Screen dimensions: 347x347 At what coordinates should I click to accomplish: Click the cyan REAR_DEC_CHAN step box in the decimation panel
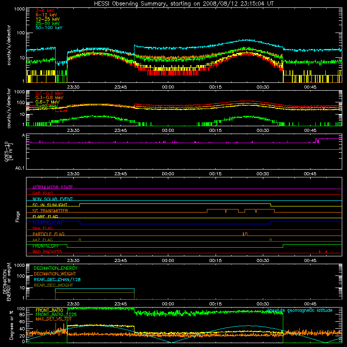click(x=95, y=294)
